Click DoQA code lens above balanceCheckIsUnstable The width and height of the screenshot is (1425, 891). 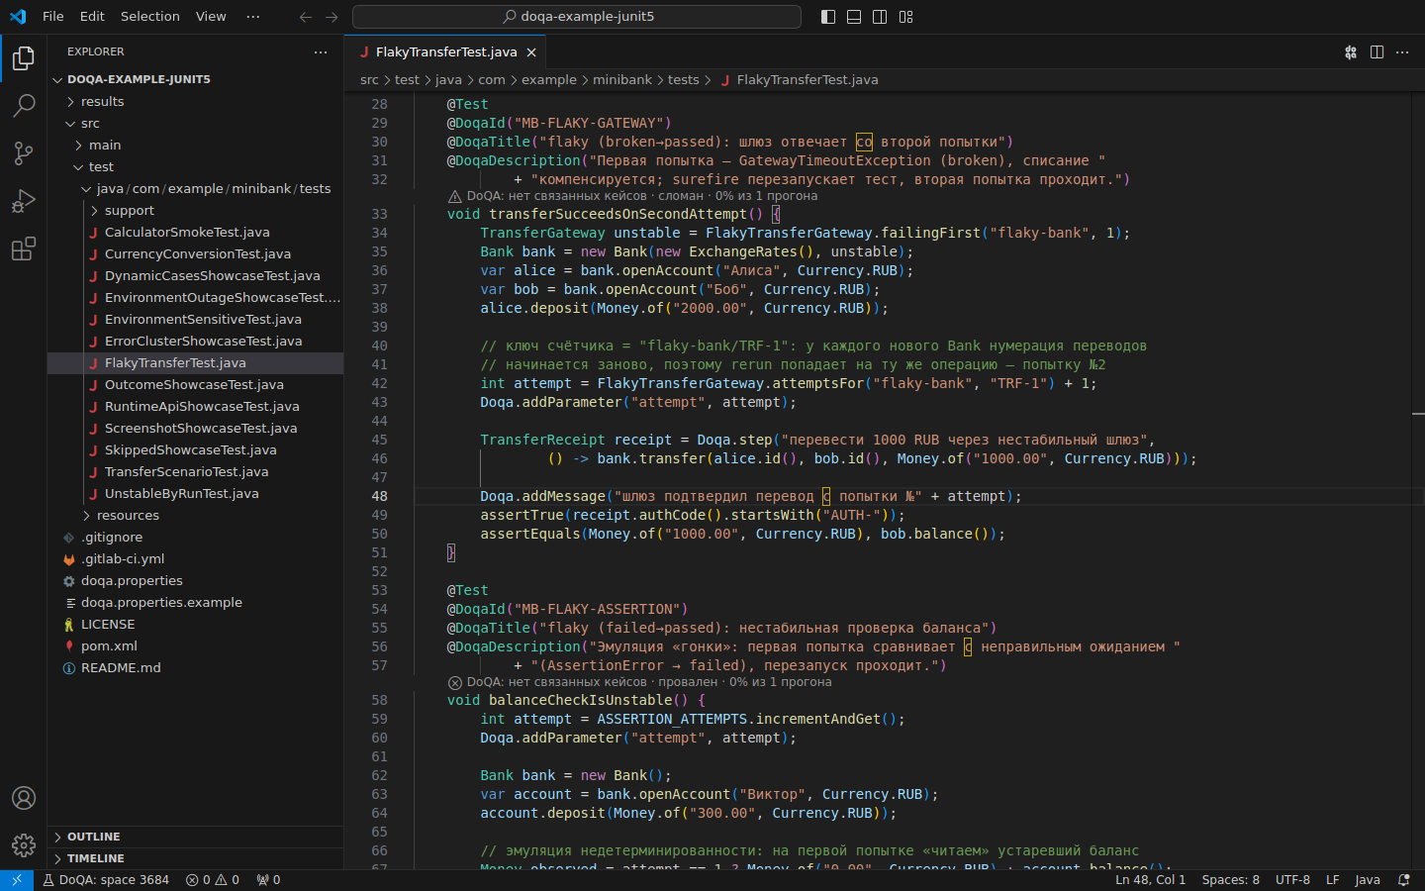pos(640,682)
